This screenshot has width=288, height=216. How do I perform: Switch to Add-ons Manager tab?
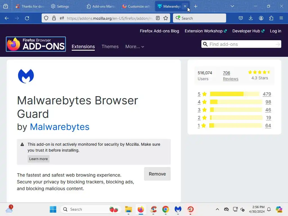point(101,6)
